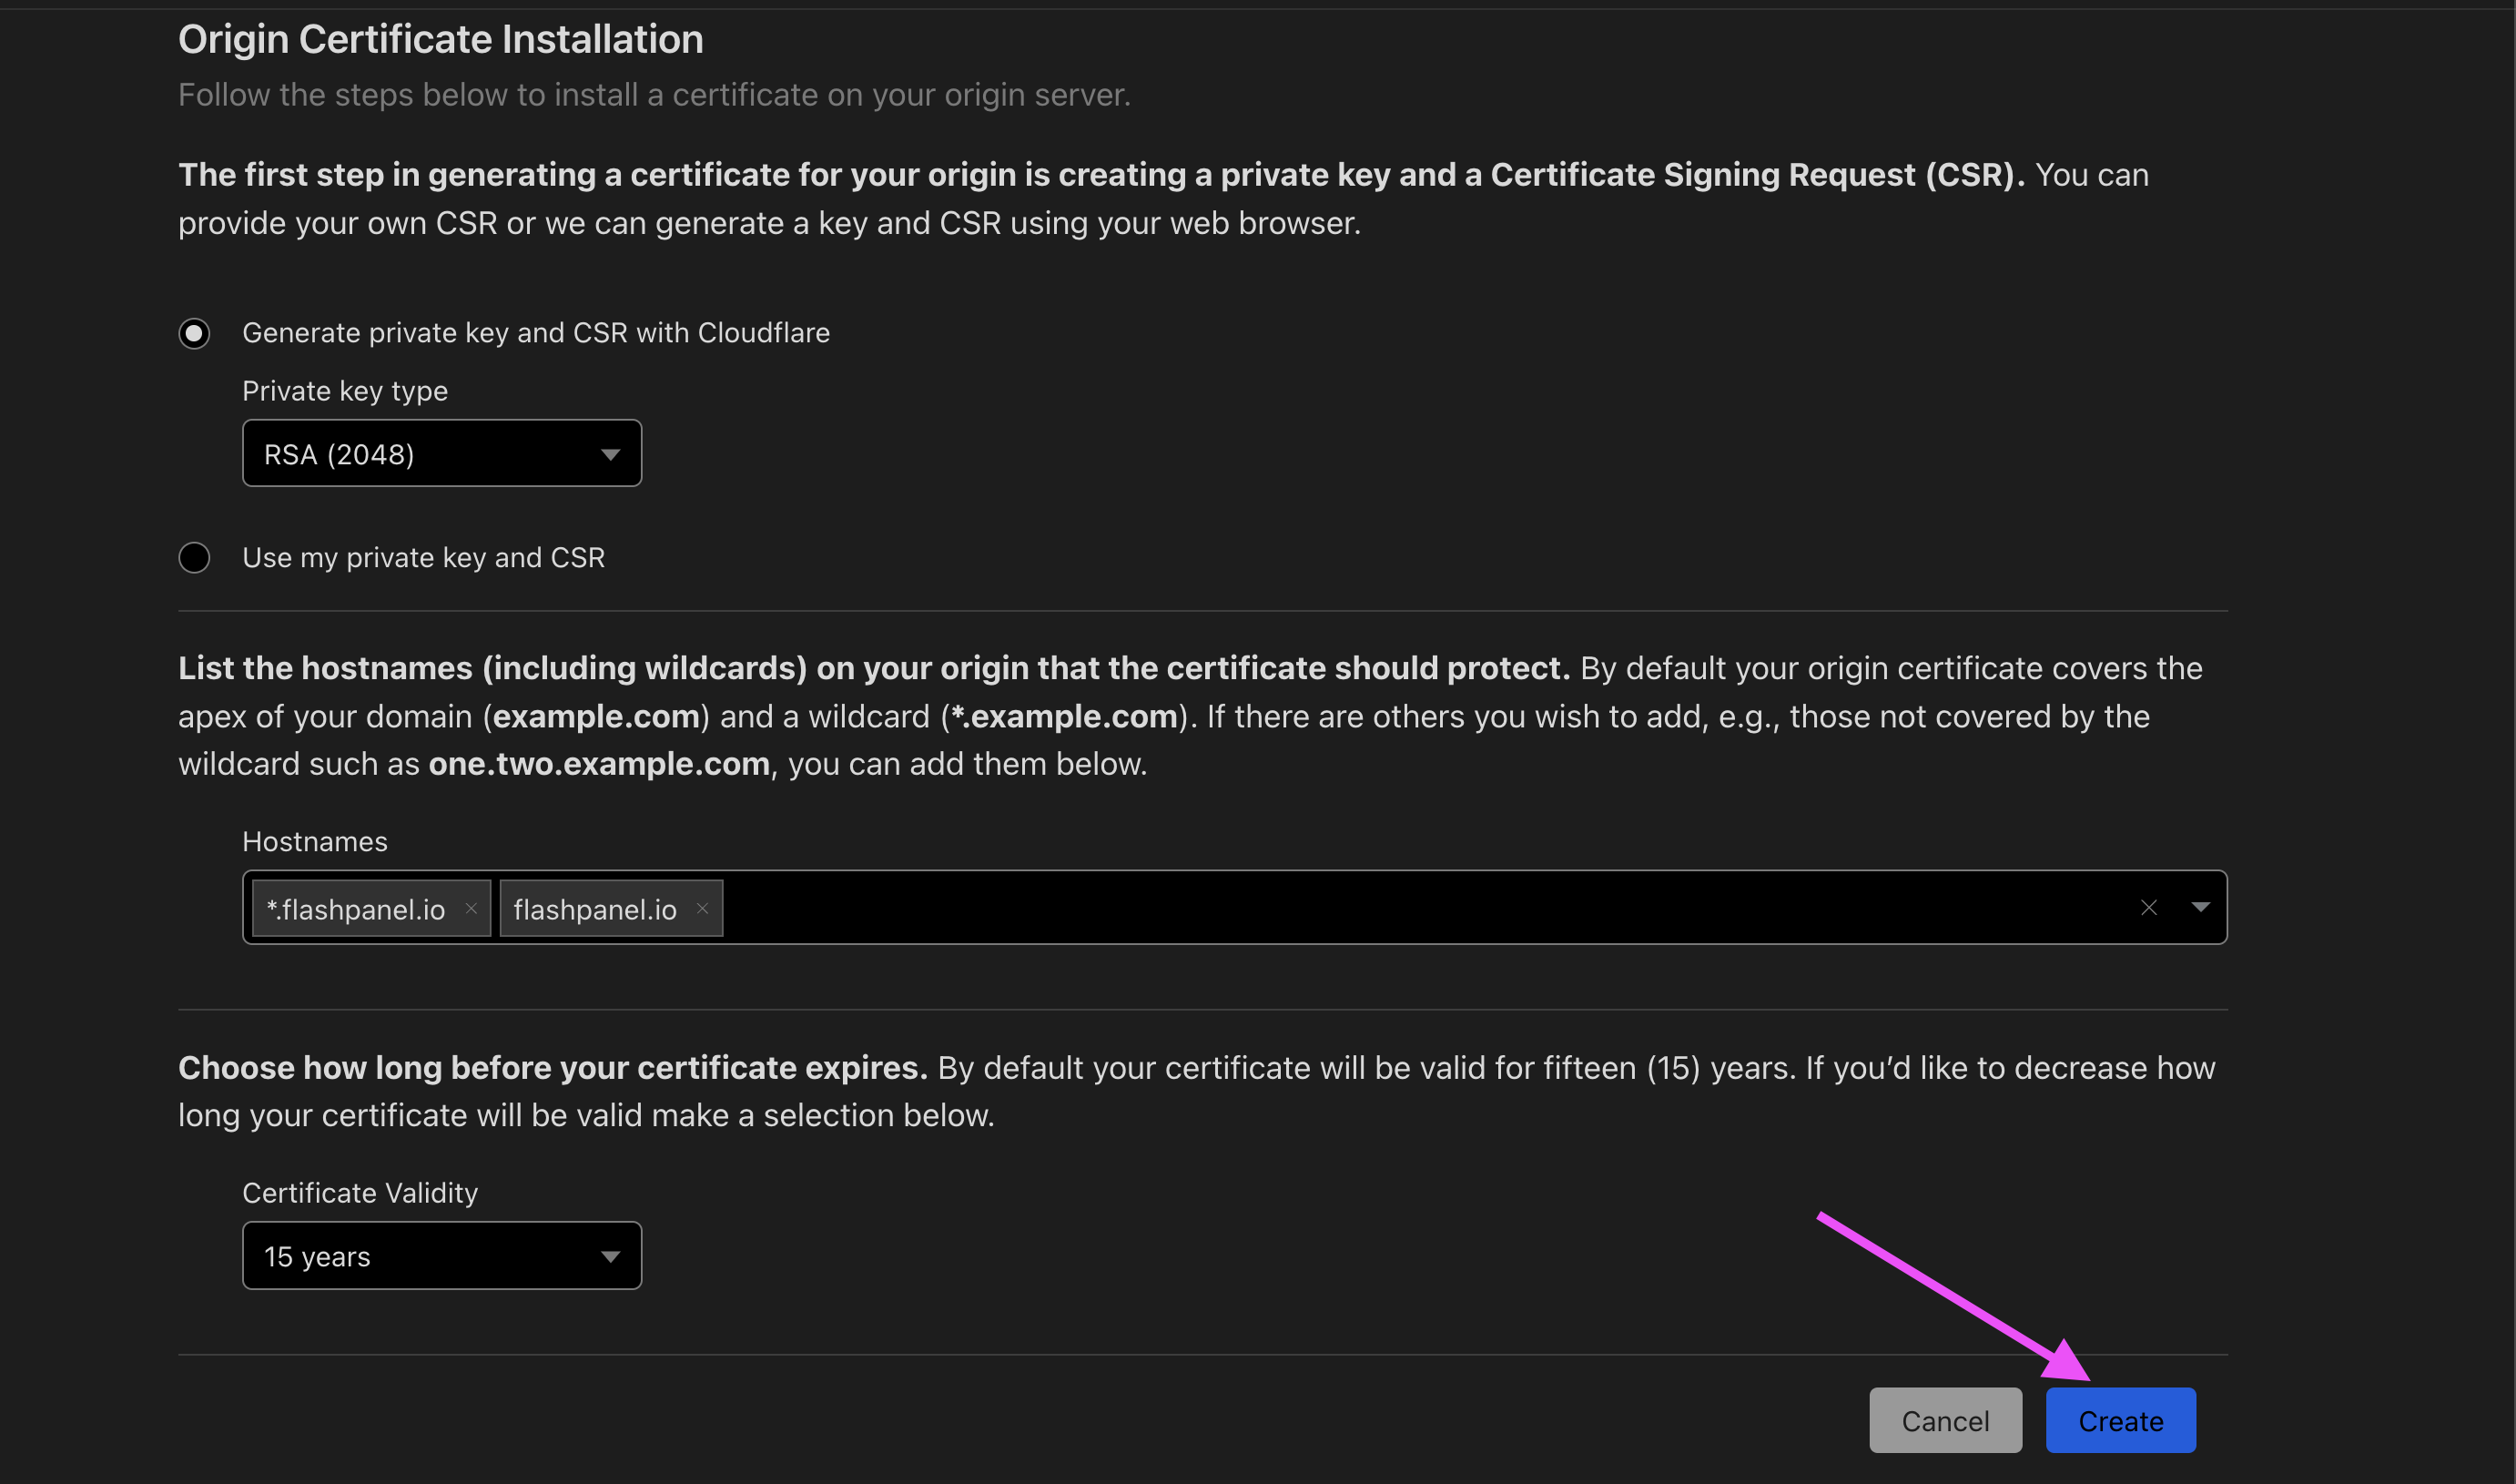Select the Use my private key radio
Viewport: 2516px width, 1484px height.
coord(195,558)
